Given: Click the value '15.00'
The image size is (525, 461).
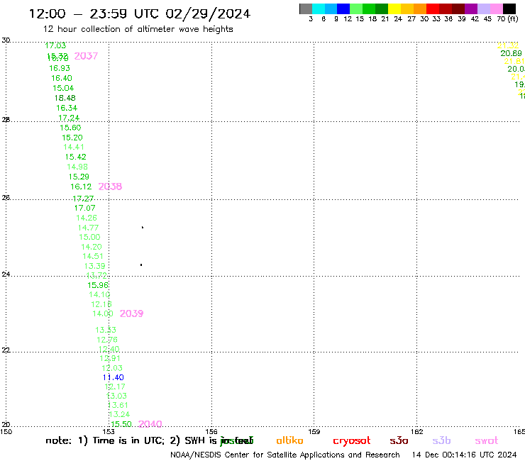Looking at the screenshot, I should (89, 238).
